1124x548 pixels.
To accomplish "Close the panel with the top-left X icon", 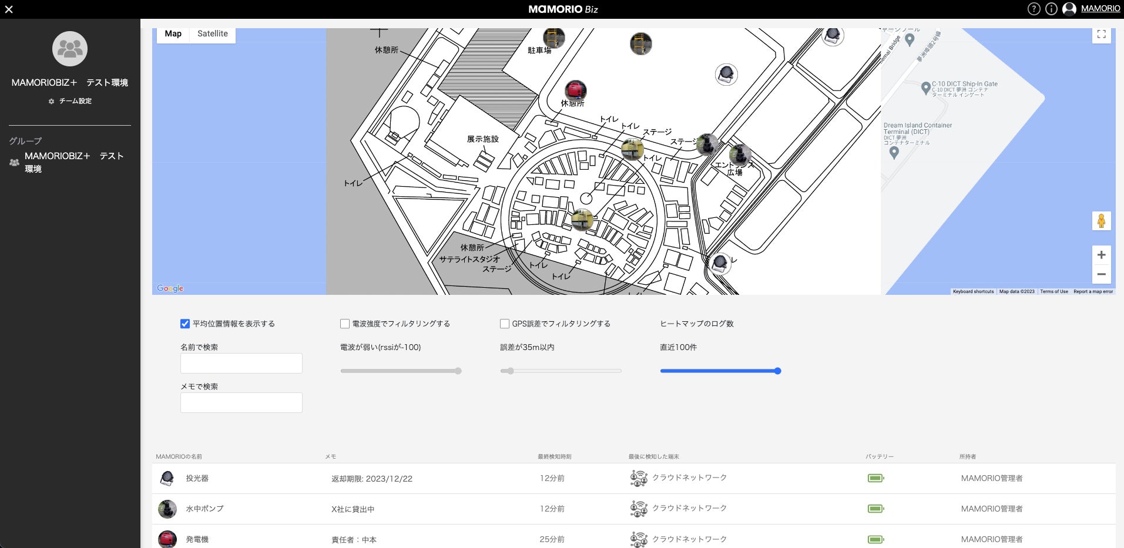I will pos(9,9).
